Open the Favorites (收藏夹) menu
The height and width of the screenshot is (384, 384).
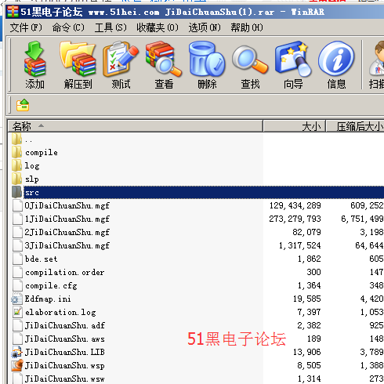(x=158, y=27)
